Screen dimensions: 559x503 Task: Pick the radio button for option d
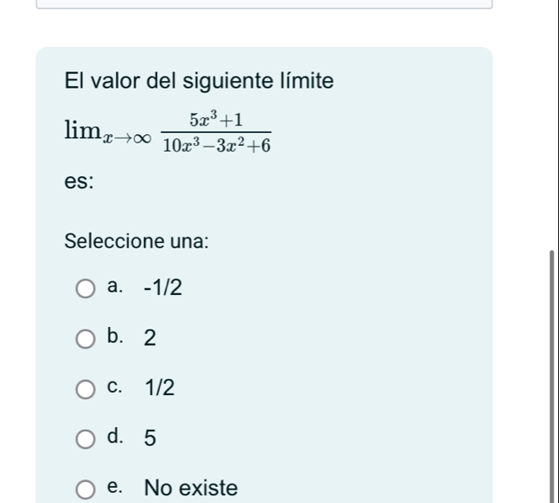pyautogui.click(x=86, y=438)
